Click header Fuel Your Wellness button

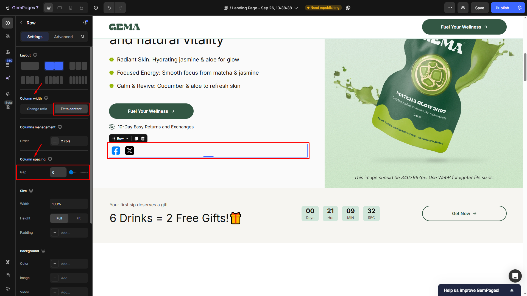pyautogui.click(x=464, y=27)
